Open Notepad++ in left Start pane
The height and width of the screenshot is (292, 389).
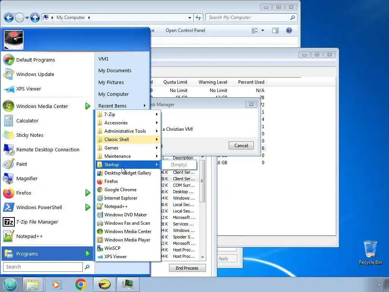47,236
